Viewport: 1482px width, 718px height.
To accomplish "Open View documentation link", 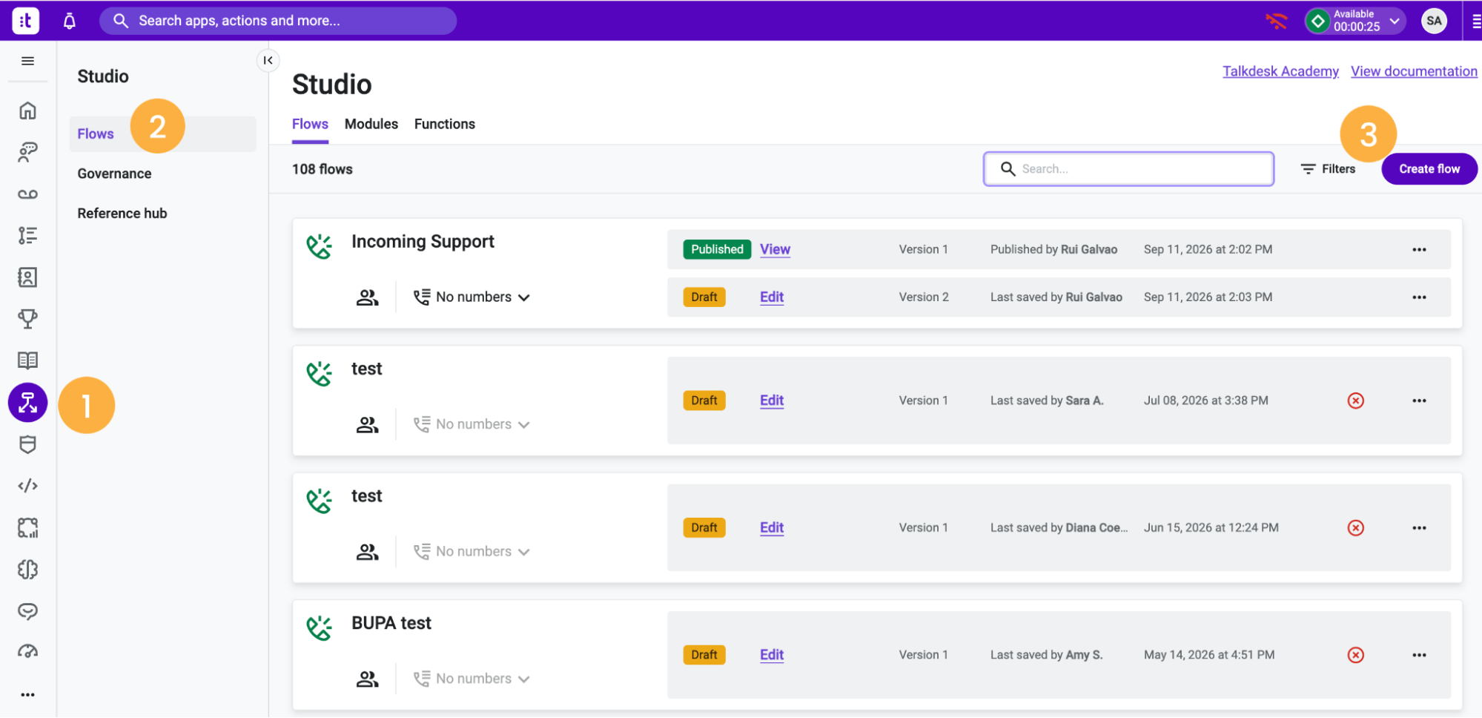I will [1414, 71].
